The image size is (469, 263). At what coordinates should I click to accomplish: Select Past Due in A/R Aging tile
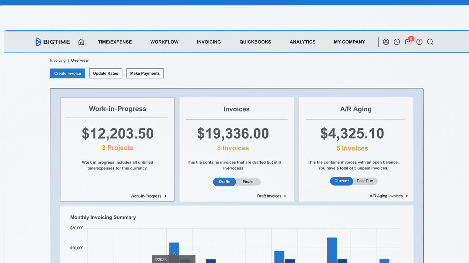pyautogui.click(x=365, y=181)
